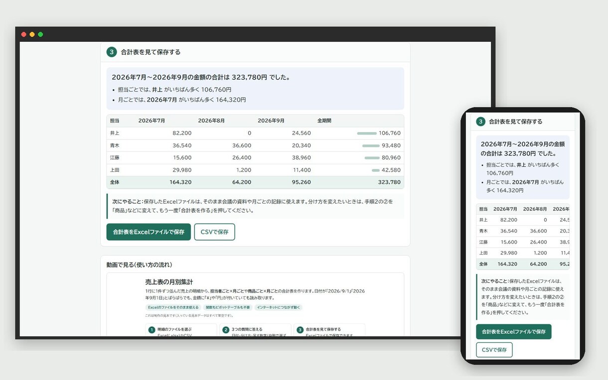
Task: Click 江藤 row label in desktop table
Action: click(115, 158)
